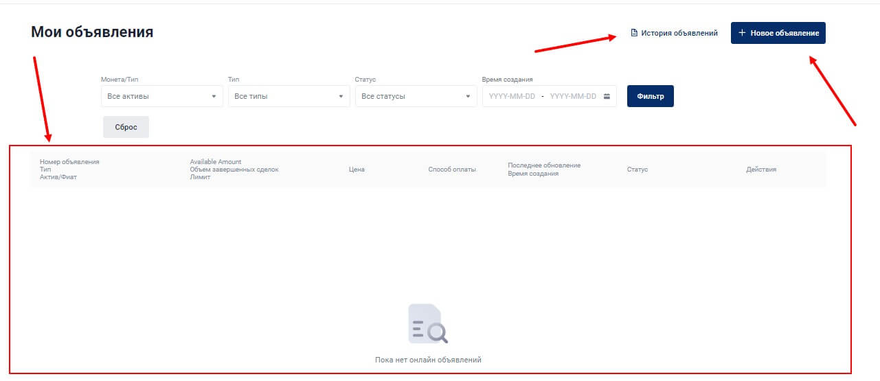Apply filters with the Фильтр button

(x=650, y=96)
